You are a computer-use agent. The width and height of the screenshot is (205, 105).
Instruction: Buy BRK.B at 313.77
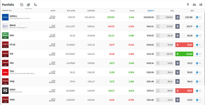click(x=184, y=26)
